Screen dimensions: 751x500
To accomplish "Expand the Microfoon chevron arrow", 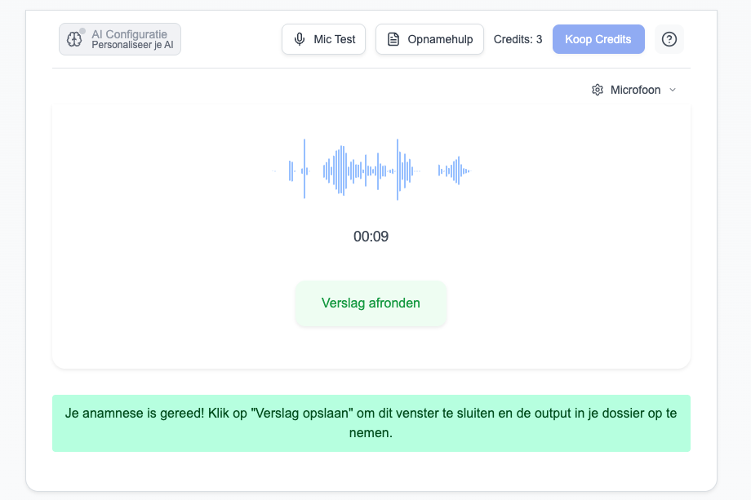I will point(673,90).
